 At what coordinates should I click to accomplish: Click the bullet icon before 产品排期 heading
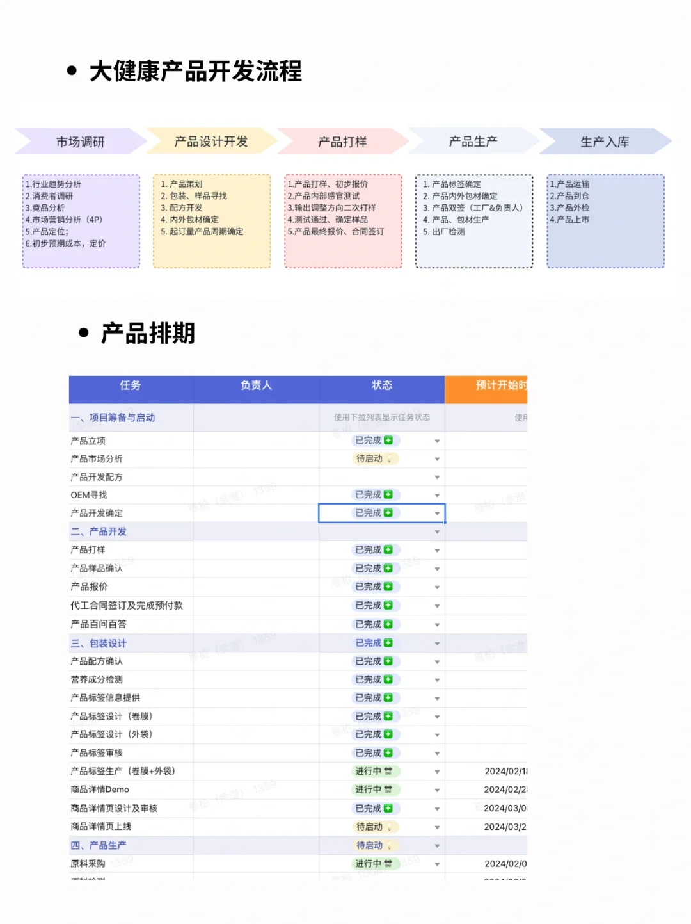click(83, 331)
